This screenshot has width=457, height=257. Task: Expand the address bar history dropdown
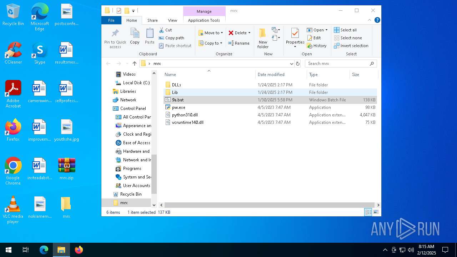pos(291,64)
